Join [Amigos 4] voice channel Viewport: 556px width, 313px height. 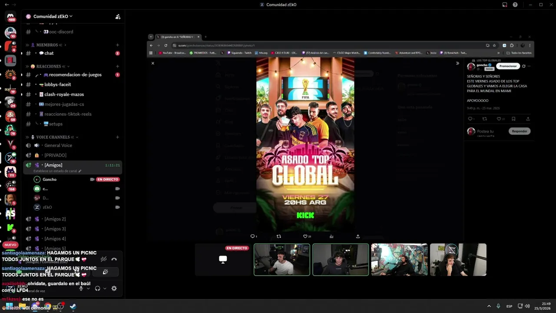pos(72,239)
